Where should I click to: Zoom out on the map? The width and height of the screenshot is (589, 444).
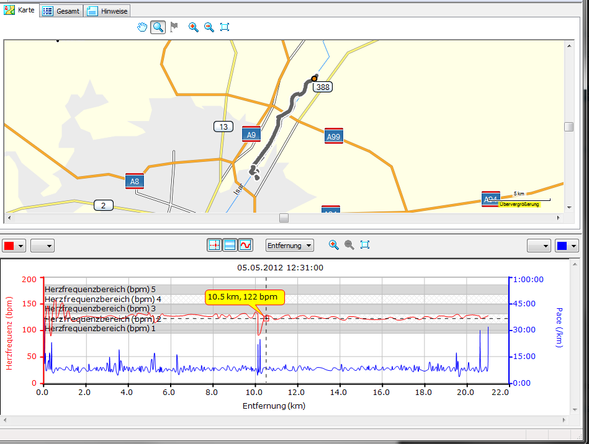(x=209, y=27)
